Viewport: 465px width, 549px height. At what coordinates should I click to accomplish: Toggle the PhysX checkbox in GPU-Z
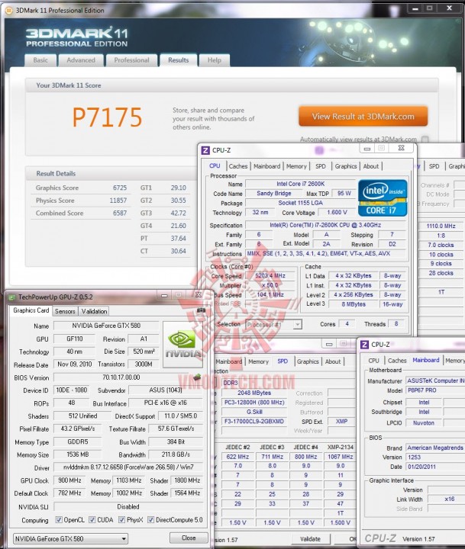pos(121,520)
